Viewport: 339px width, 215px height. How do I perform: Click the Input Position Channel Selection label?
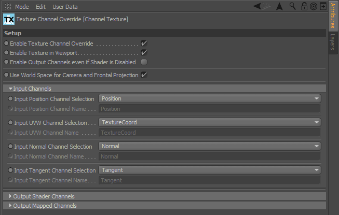pyautogui.click(x=54, y=99)
